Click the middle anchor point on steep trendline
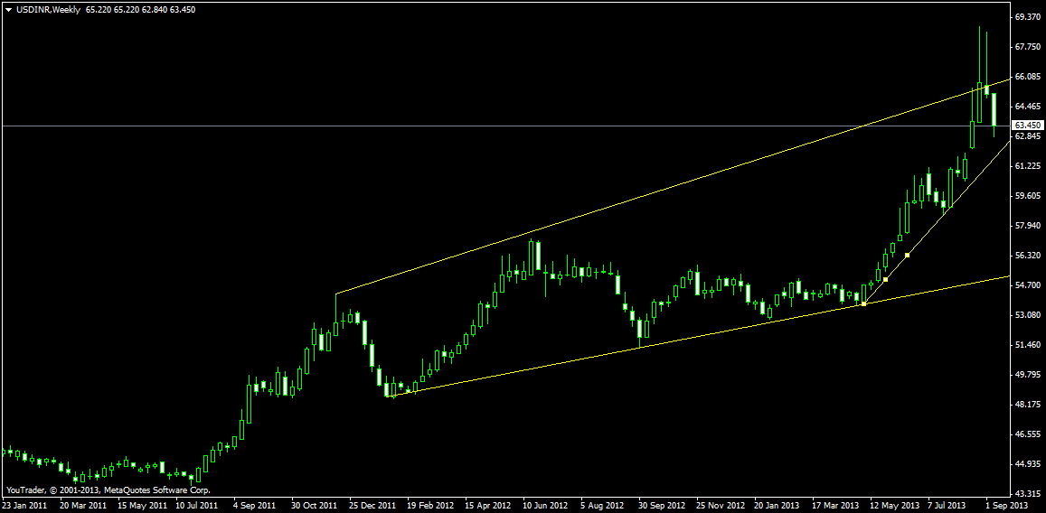The width and height of the screenshot is (1046, 513). 886,279
